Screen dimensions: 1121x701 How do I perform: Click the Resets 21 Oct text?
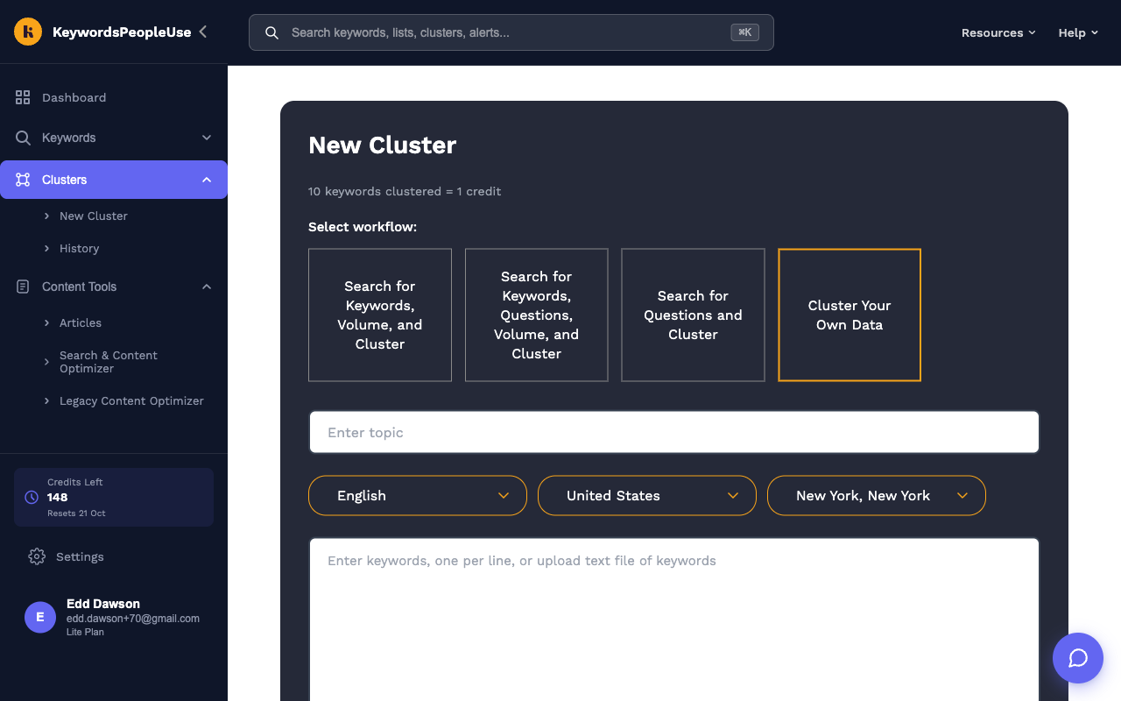pyautogui.click(x=76, y=513)
